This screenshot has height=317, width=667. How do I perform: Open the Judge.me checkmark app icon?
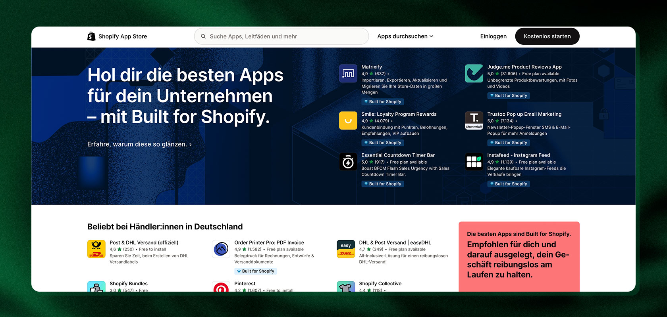pyautogui.click(x=474, y=73)
